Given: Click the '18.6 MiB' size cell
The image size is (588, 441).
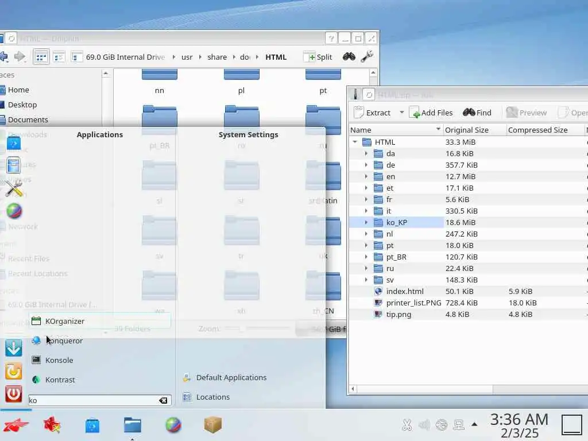Looking at the screenshot, I should click(x=461, y=222).
